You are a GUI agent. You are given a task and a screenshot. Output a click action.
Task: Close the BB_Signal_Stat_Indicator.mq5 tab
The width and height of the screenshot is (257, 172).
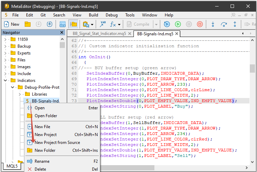tap(130, 34)
